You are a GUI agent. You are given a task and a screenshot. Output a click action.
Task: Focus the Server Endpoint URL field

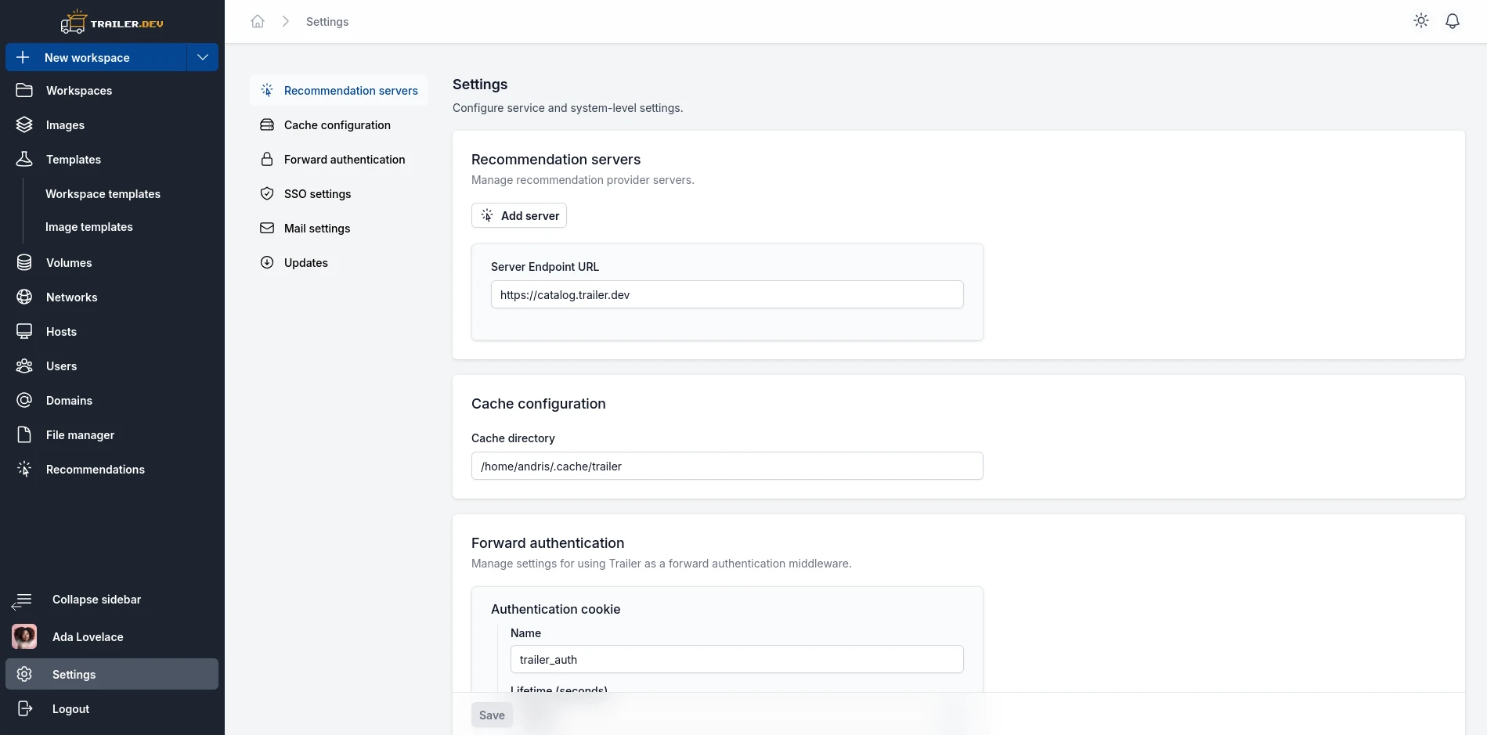pyautogui.click(x=727, y=294)
